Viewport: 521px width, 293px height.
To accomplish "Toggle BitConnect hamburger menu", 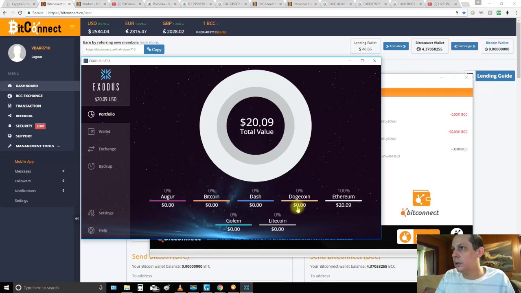I will click(72, 27).
